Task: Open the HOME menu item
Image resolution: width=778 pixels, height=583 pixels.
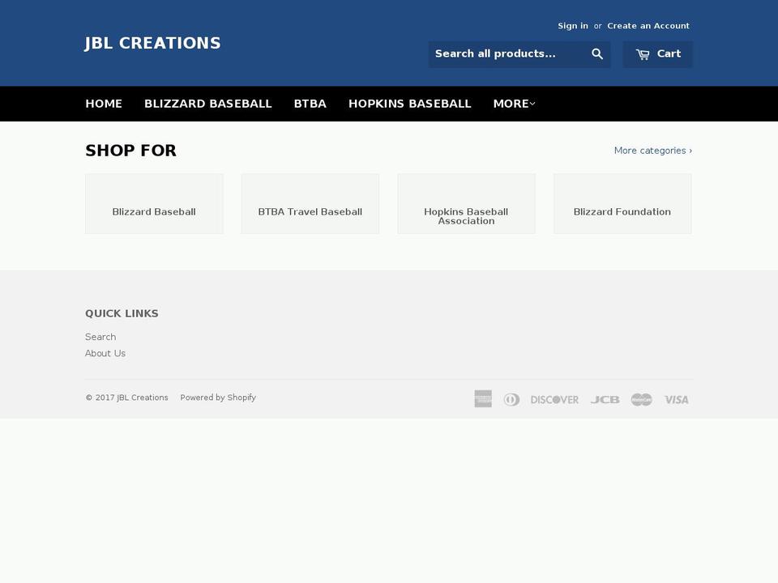Action: (x=104, y=104)
